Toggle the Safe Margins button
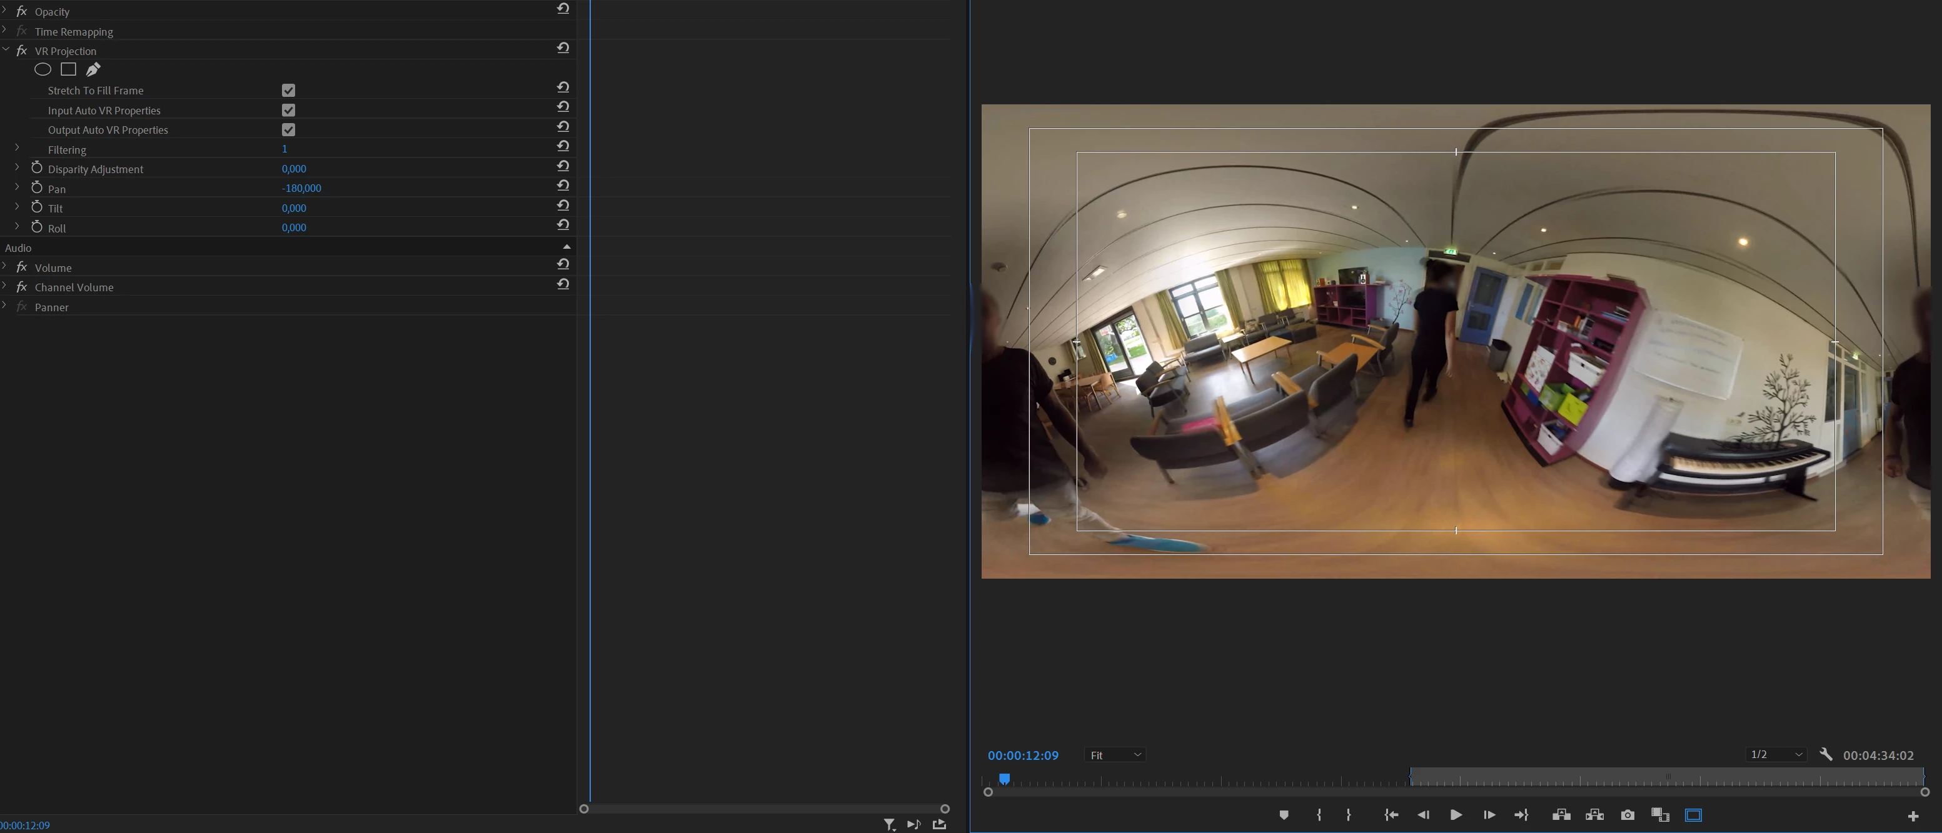This screenshot has width=1942, height=833. pyautogui.click(x=1693, y=815)
